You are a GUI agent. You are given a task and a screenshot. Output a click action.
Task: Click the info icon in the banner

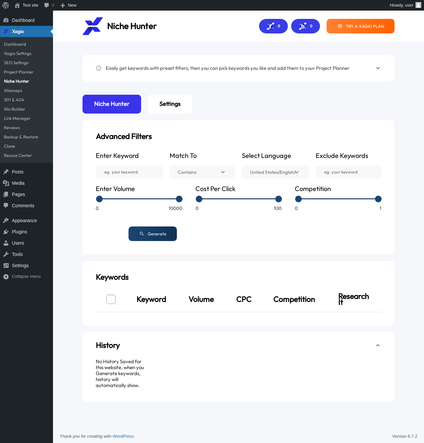(99, 68)
